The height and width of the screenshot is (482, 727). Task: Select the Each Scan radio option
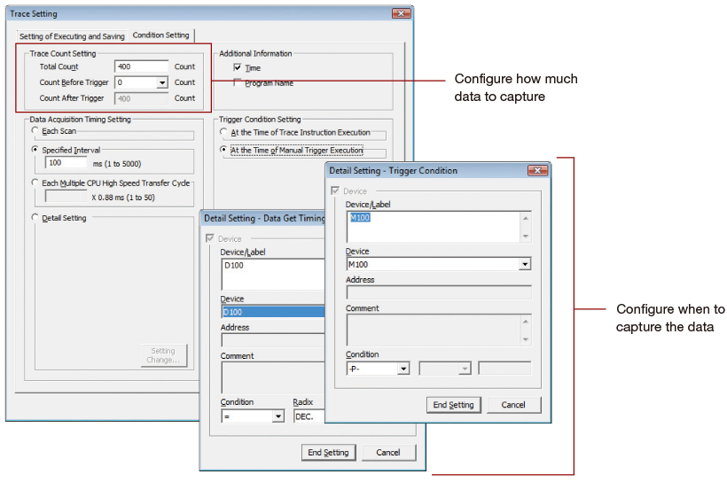(35, 131)
